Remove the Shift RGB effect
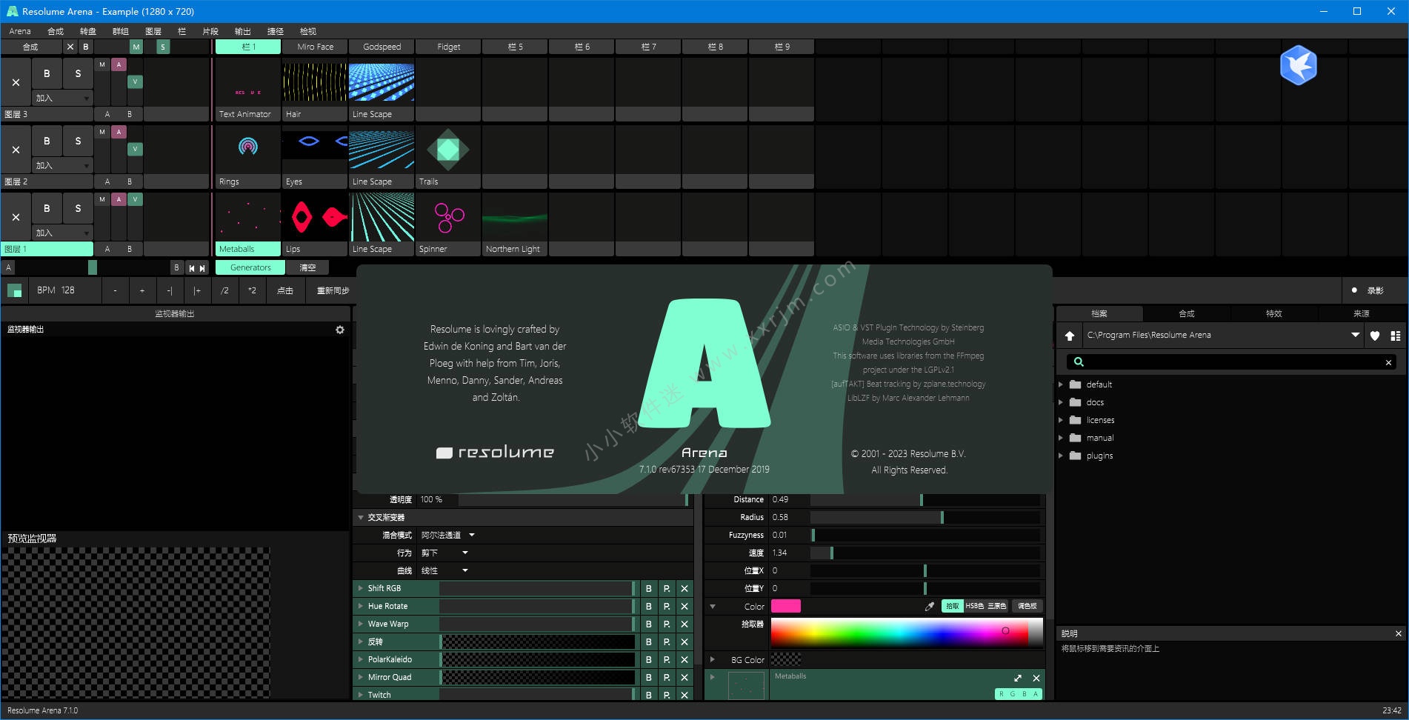This screenshot has height=720, width=1409. click(684, 588)
